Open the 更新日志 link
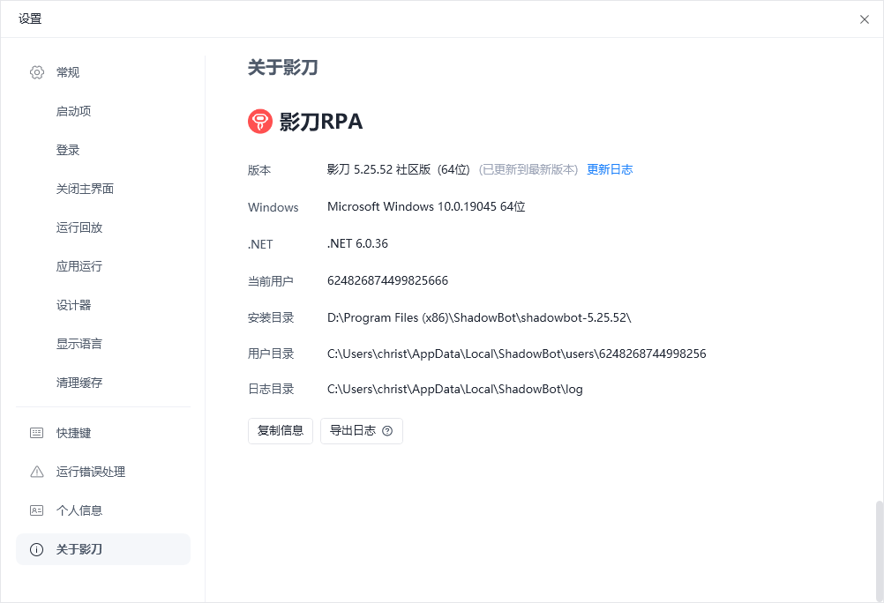Viewport: 884px width, 603px height. (x=610, y=169)
